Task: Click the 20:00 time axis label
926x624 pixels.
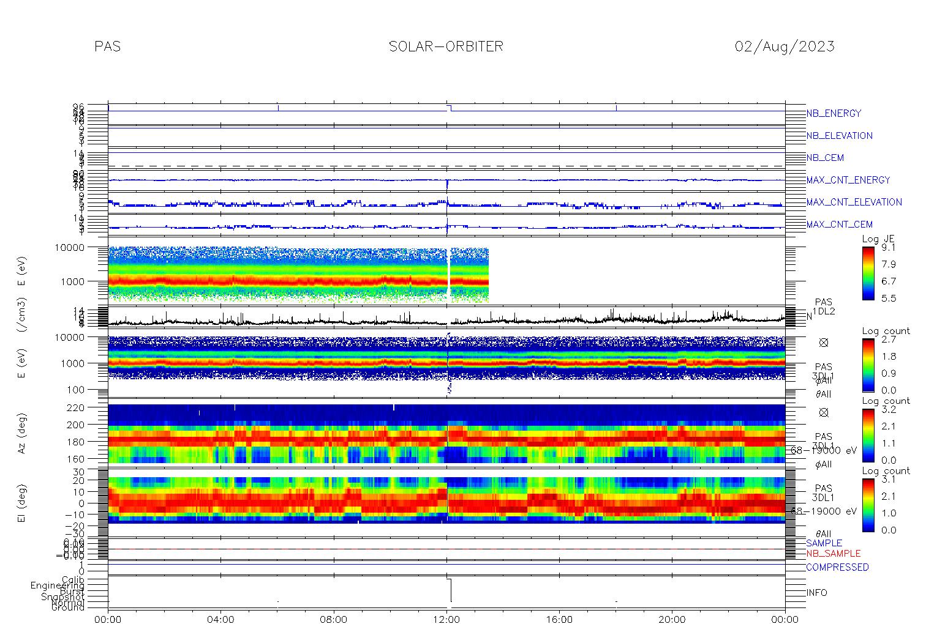Action: click(672, 619)
